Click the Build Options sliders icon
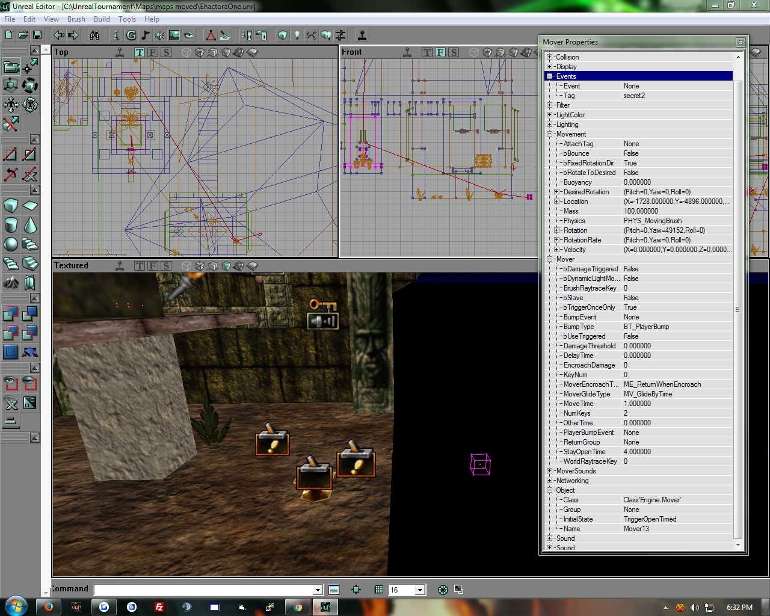The image size is (770, 616). pyautogui.click(x=340, y=35)
